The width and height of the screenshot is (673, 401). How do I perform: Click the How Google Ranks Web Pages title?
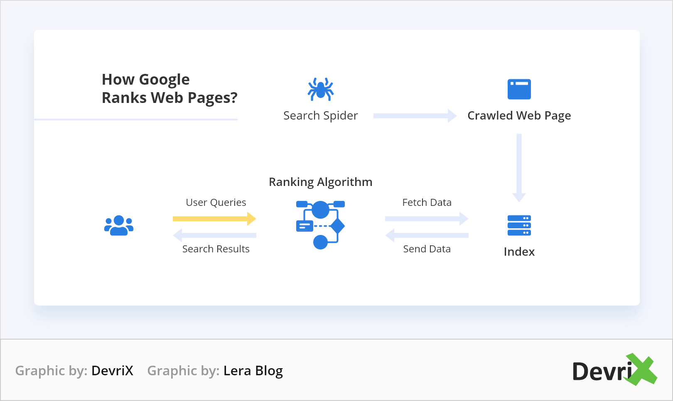(169, 88)
